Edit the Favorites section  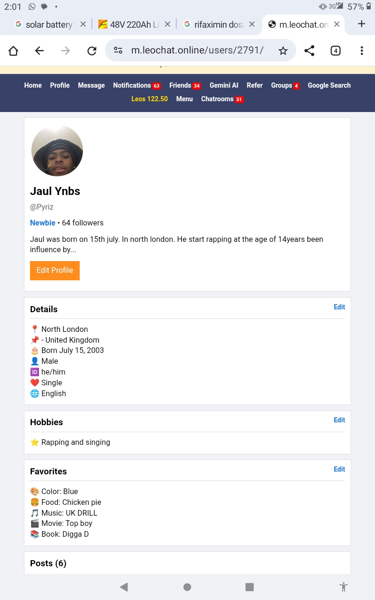pyautogui.click(x=339, y=469)
